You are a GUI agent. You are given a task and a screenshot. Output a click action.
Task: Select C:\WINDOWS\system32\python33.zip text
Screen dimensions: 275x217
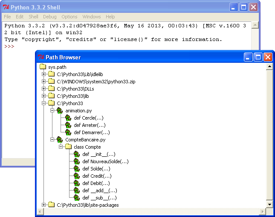pyautogui.click(x=96, y=82)
